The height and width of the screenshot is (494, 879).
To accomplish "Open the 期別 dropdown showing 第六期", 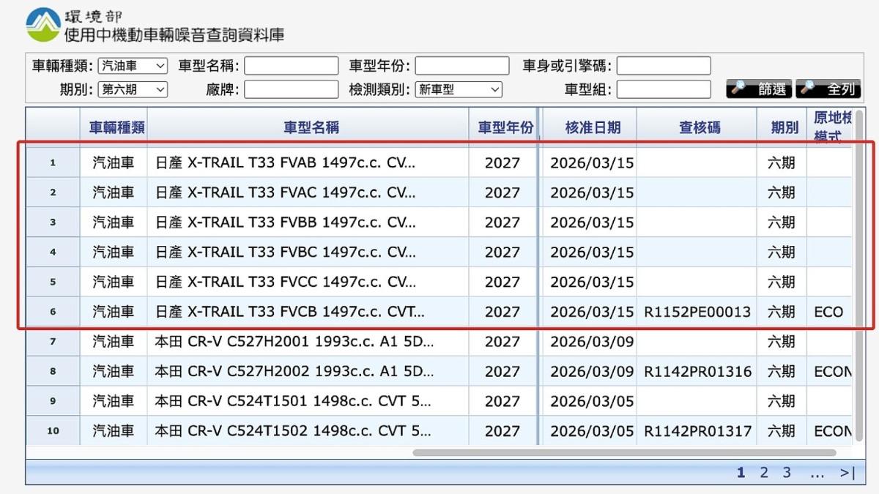I will pyautogui.click(x=133, y=89).
